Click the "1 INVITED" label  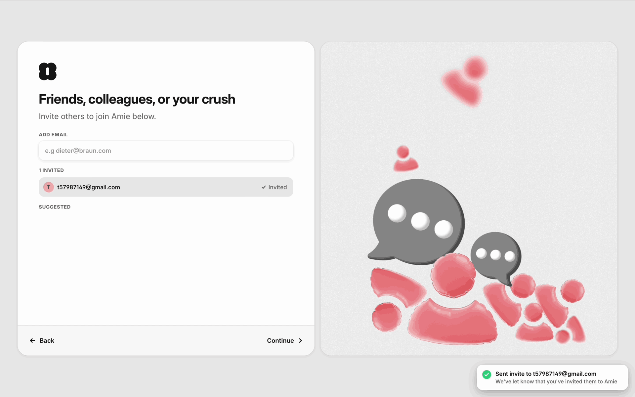51,170
